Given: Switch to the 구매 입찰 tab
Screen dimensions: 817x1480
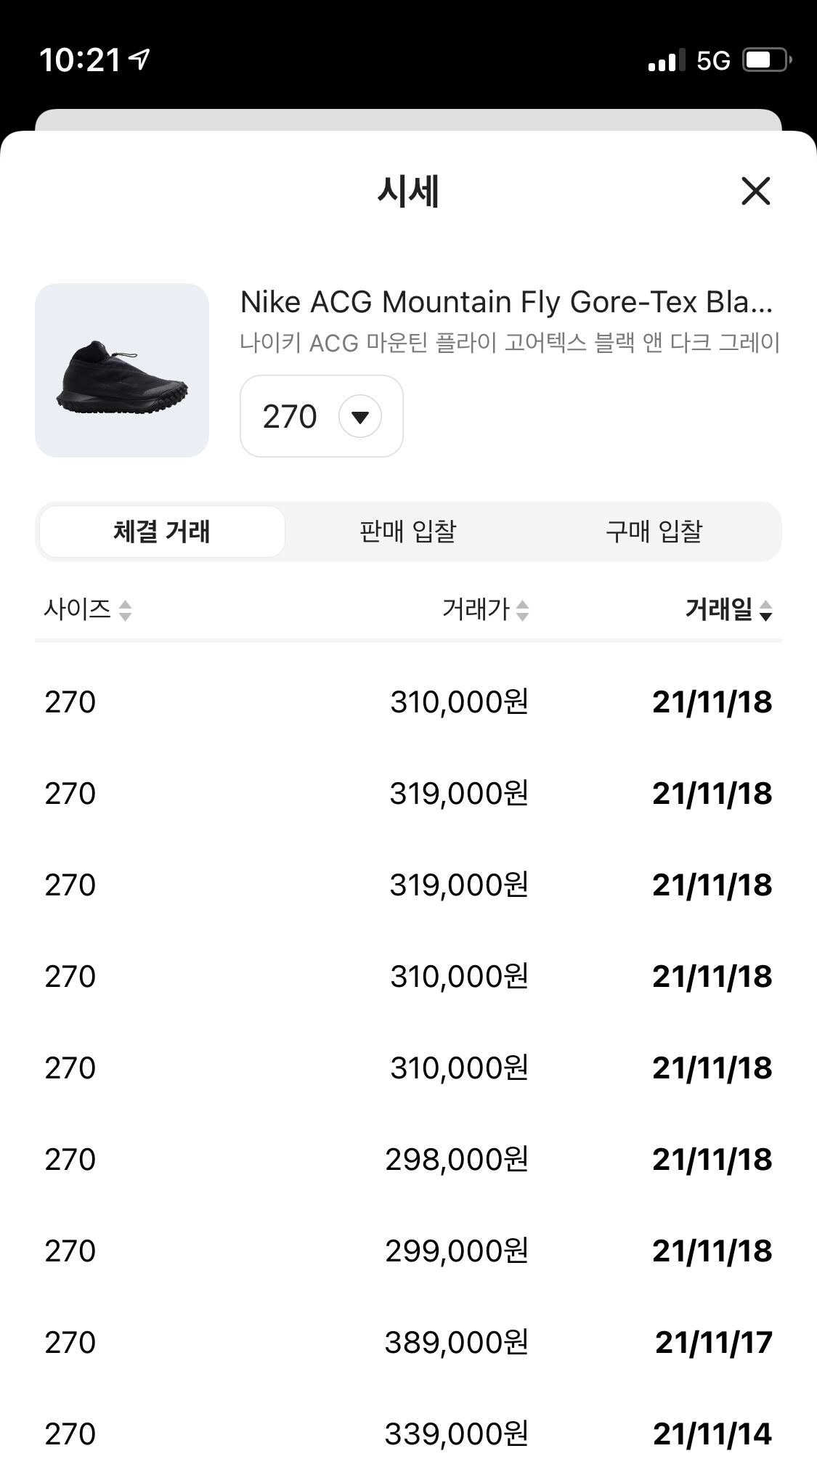Looking at the screenshot, I should [654, 532].
